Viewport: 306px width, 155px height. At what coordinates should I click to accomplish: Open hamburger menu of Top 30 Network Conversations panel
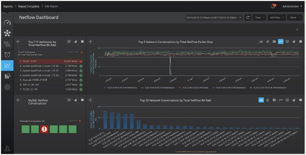tap(300, 100)
